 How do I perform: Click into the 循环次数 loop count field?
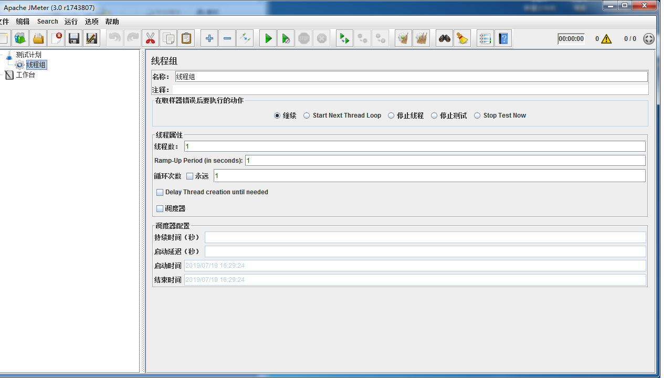click(x=429, y=176)
